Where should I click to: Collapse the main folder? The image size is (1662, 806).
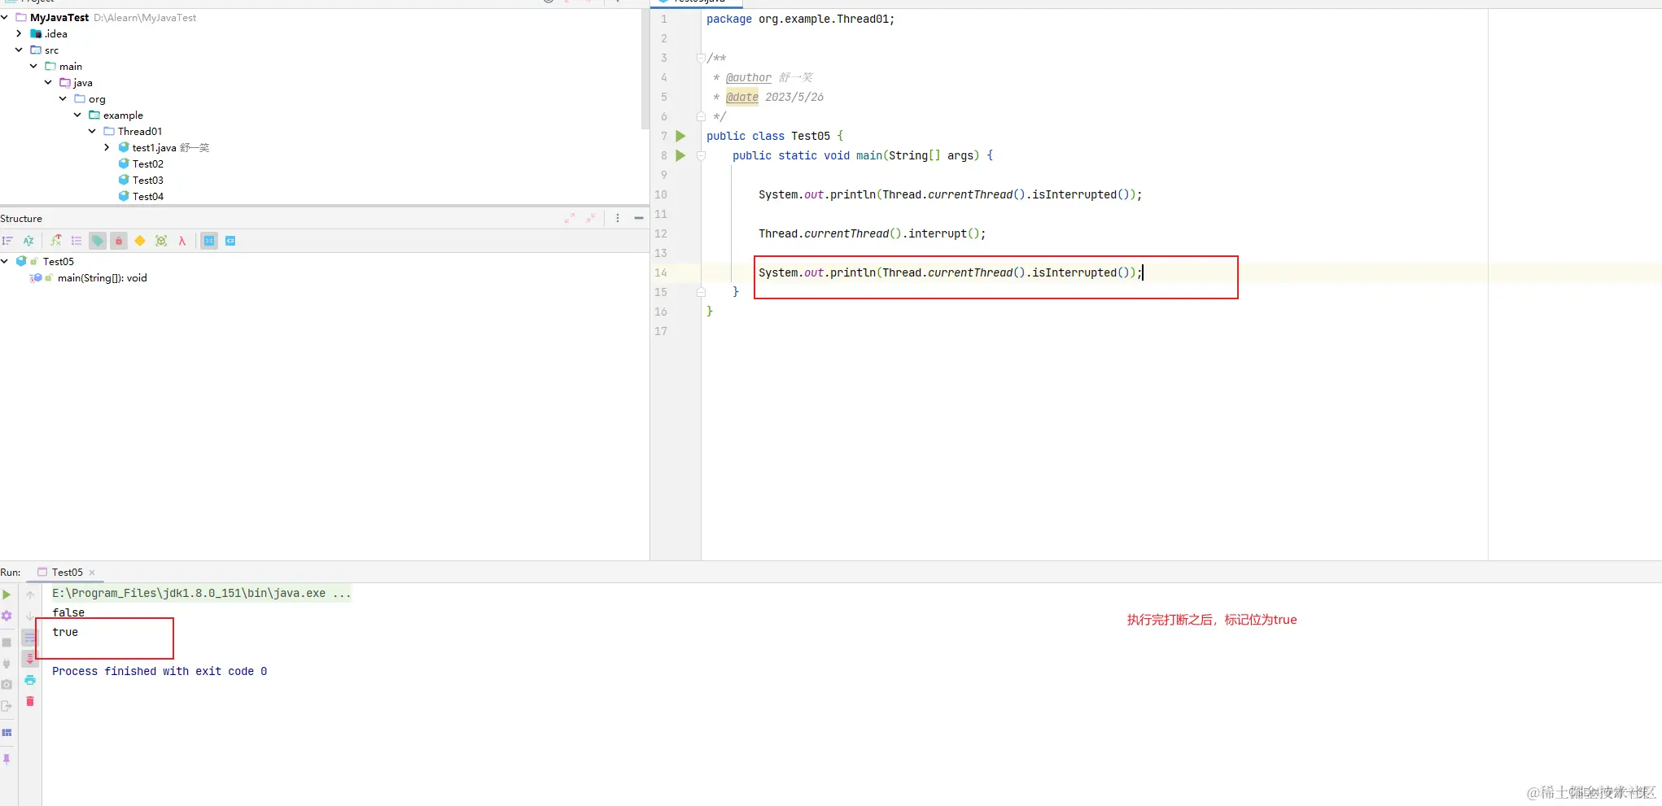click(34, 66)
